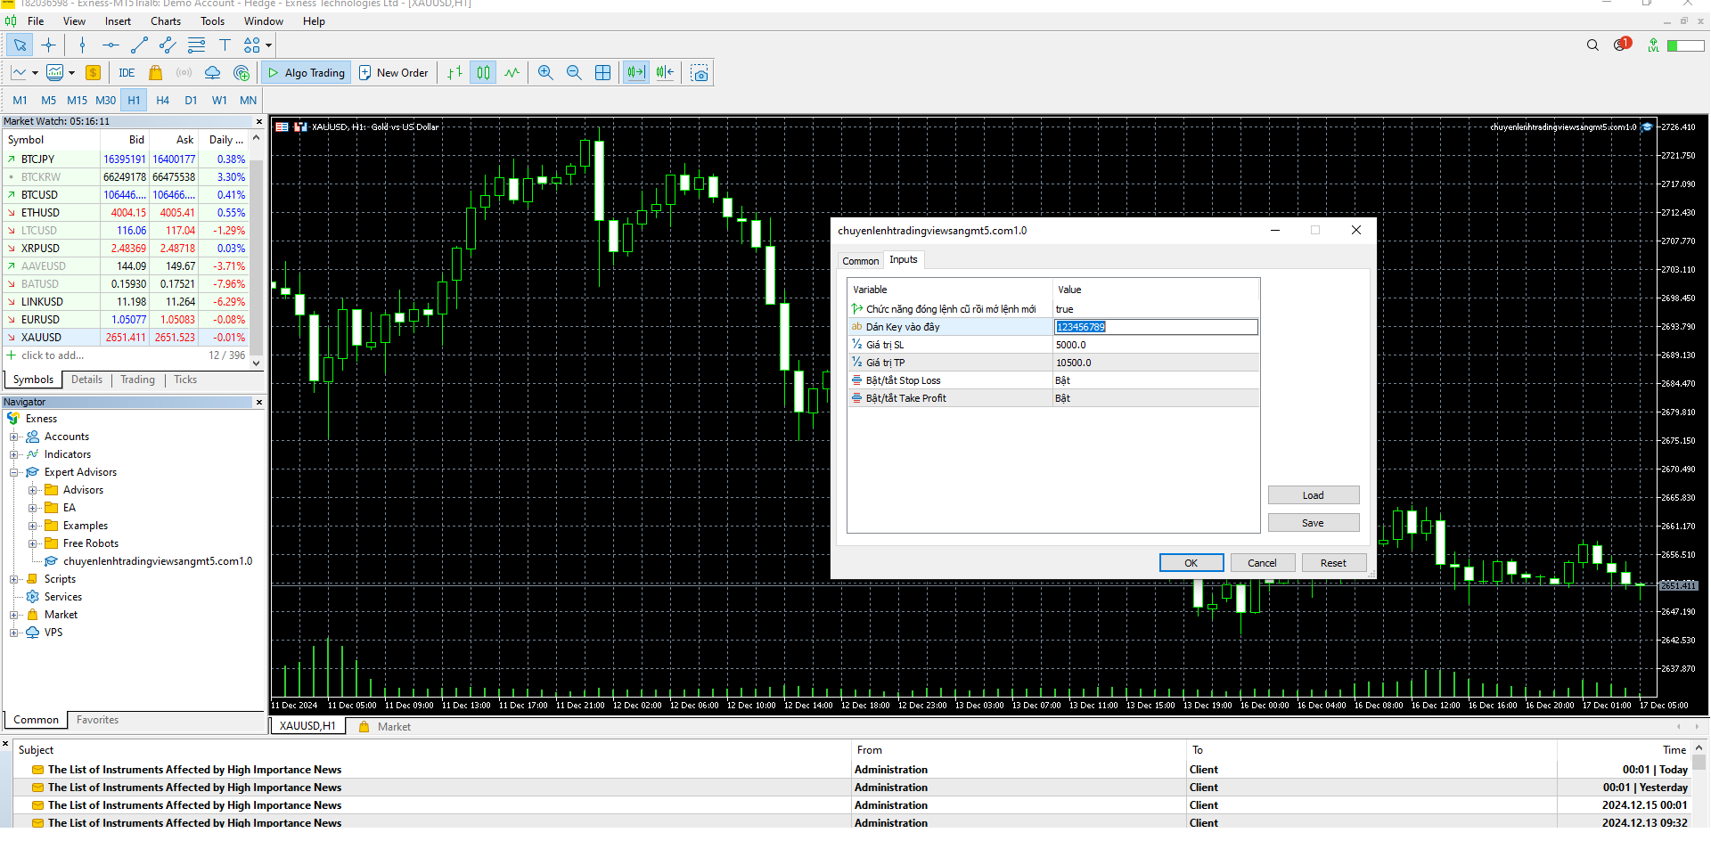Viewport: 1711px width, 841px height.
Task: Open the tile windows grid icon
Action: tap(603, 73)
